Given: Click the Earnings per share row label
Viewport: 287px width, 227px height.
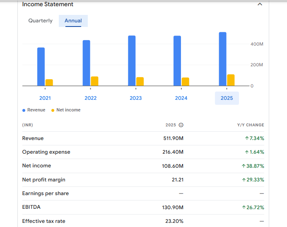Looking at the screenshot, I should pyautogui.click(x=46, y=193).
